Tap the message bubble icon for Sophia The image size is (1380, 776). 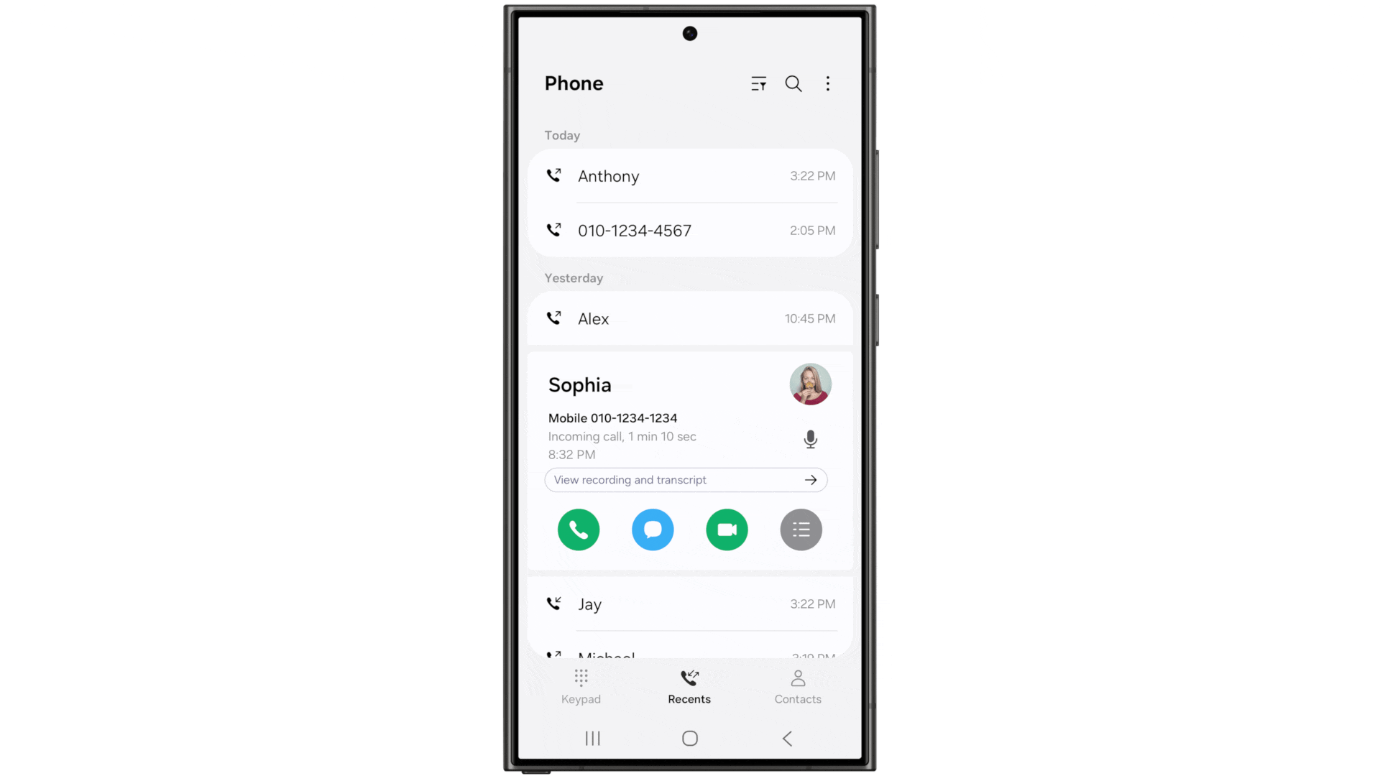click(x=653, y=529)
